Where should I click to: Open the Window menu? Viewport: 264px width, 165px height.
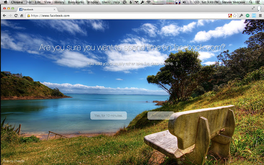click(92, 2)
